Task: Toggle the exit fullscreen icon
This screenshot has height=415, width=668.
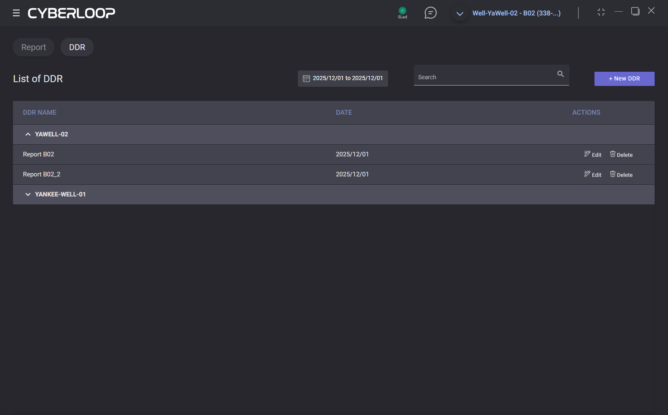Action: (601, 13)
